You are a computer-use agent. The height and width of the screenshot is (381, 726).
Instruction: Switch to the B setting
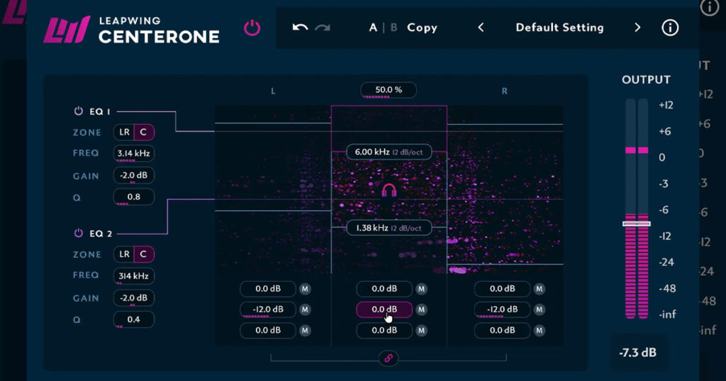[x=394, y=28]
